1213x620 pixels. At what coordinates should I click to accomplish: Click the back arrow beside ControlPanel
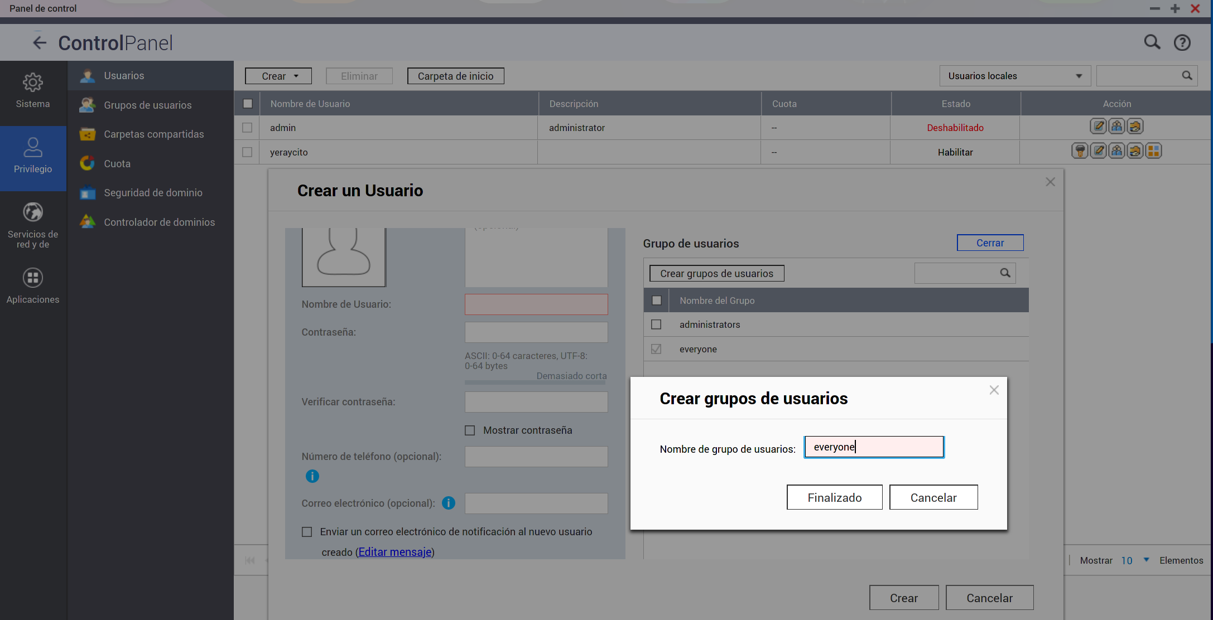coord(39,43)
